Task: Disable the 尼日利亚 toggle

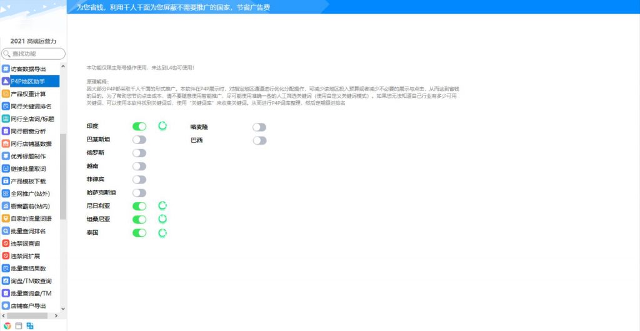Action: coord(139,206)
